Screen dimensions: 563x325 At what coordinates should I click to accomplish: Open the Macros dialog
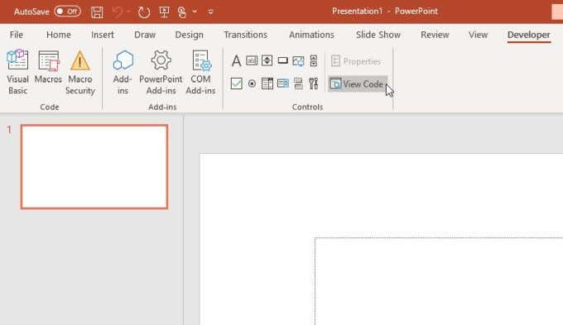pos(48,68)
